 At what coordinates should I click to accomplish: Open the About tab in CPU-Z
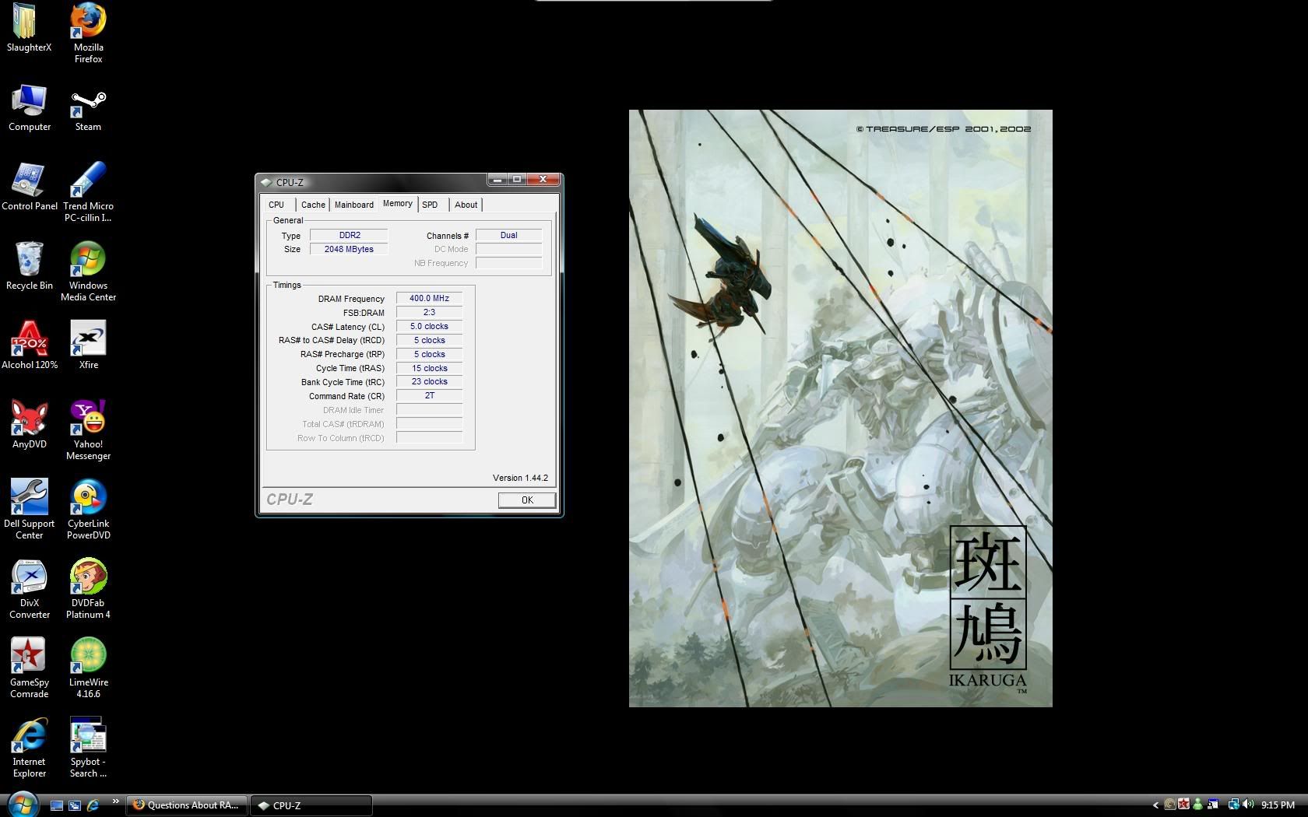(x=466, y=205)
